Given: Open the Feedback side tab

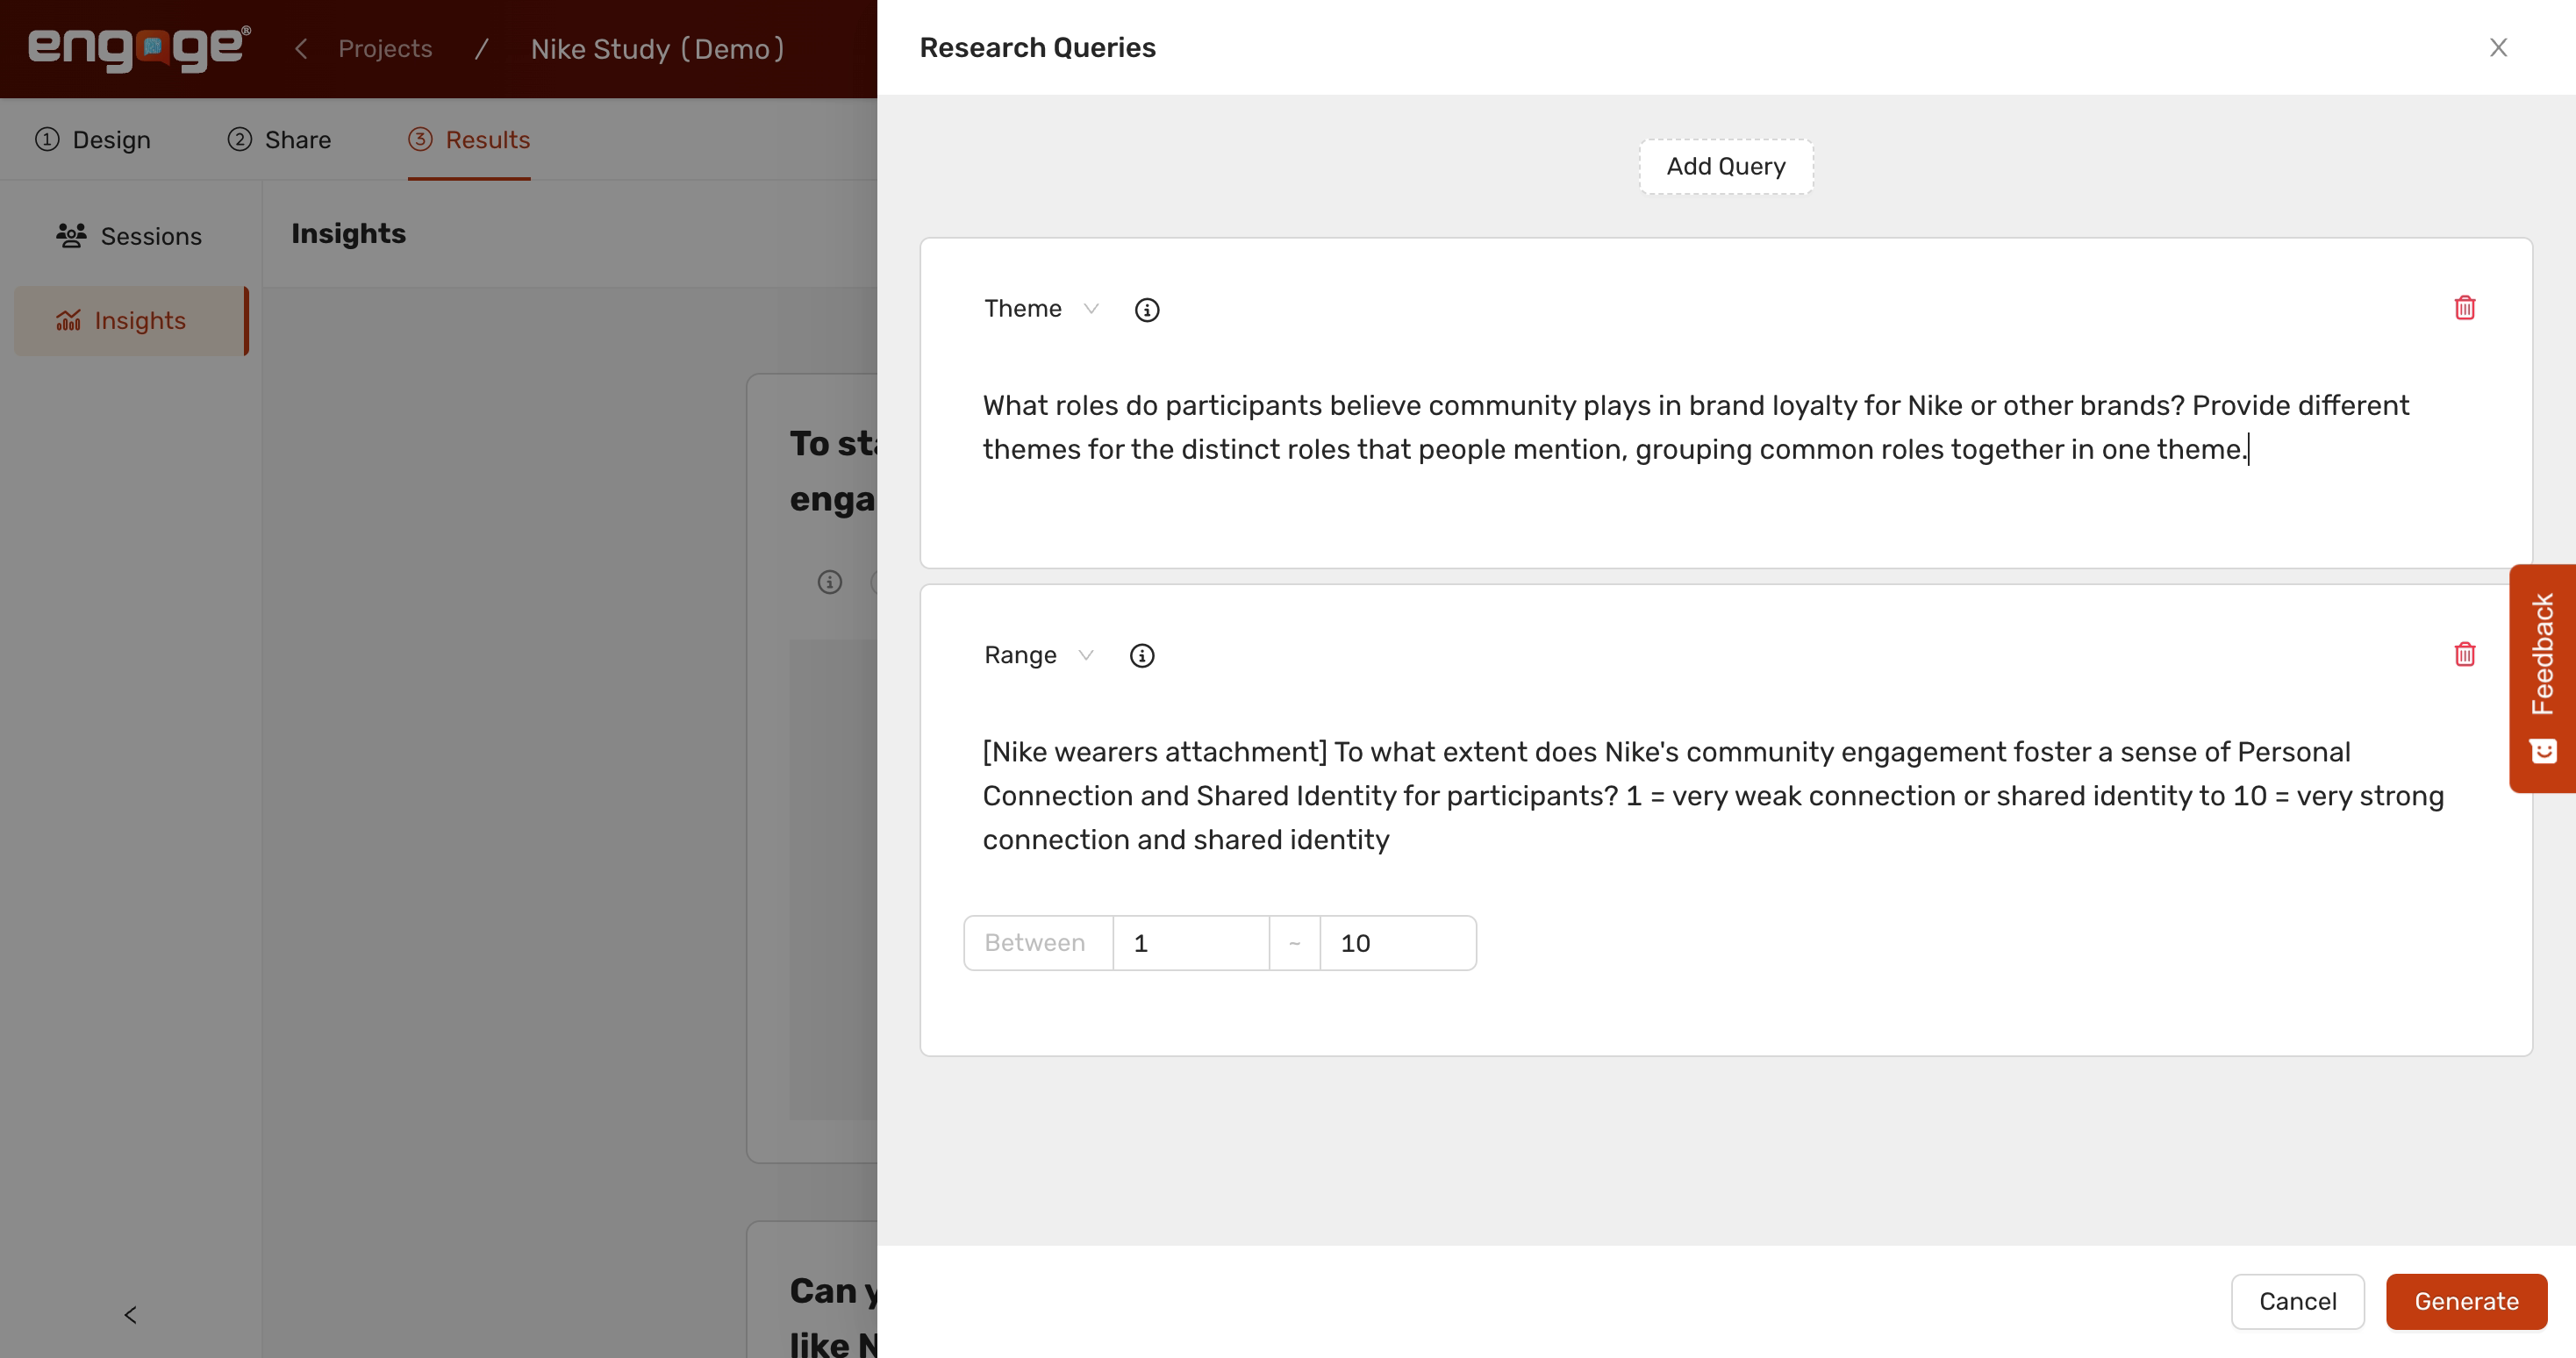Looking at the screenshot, I should 2542,678.
